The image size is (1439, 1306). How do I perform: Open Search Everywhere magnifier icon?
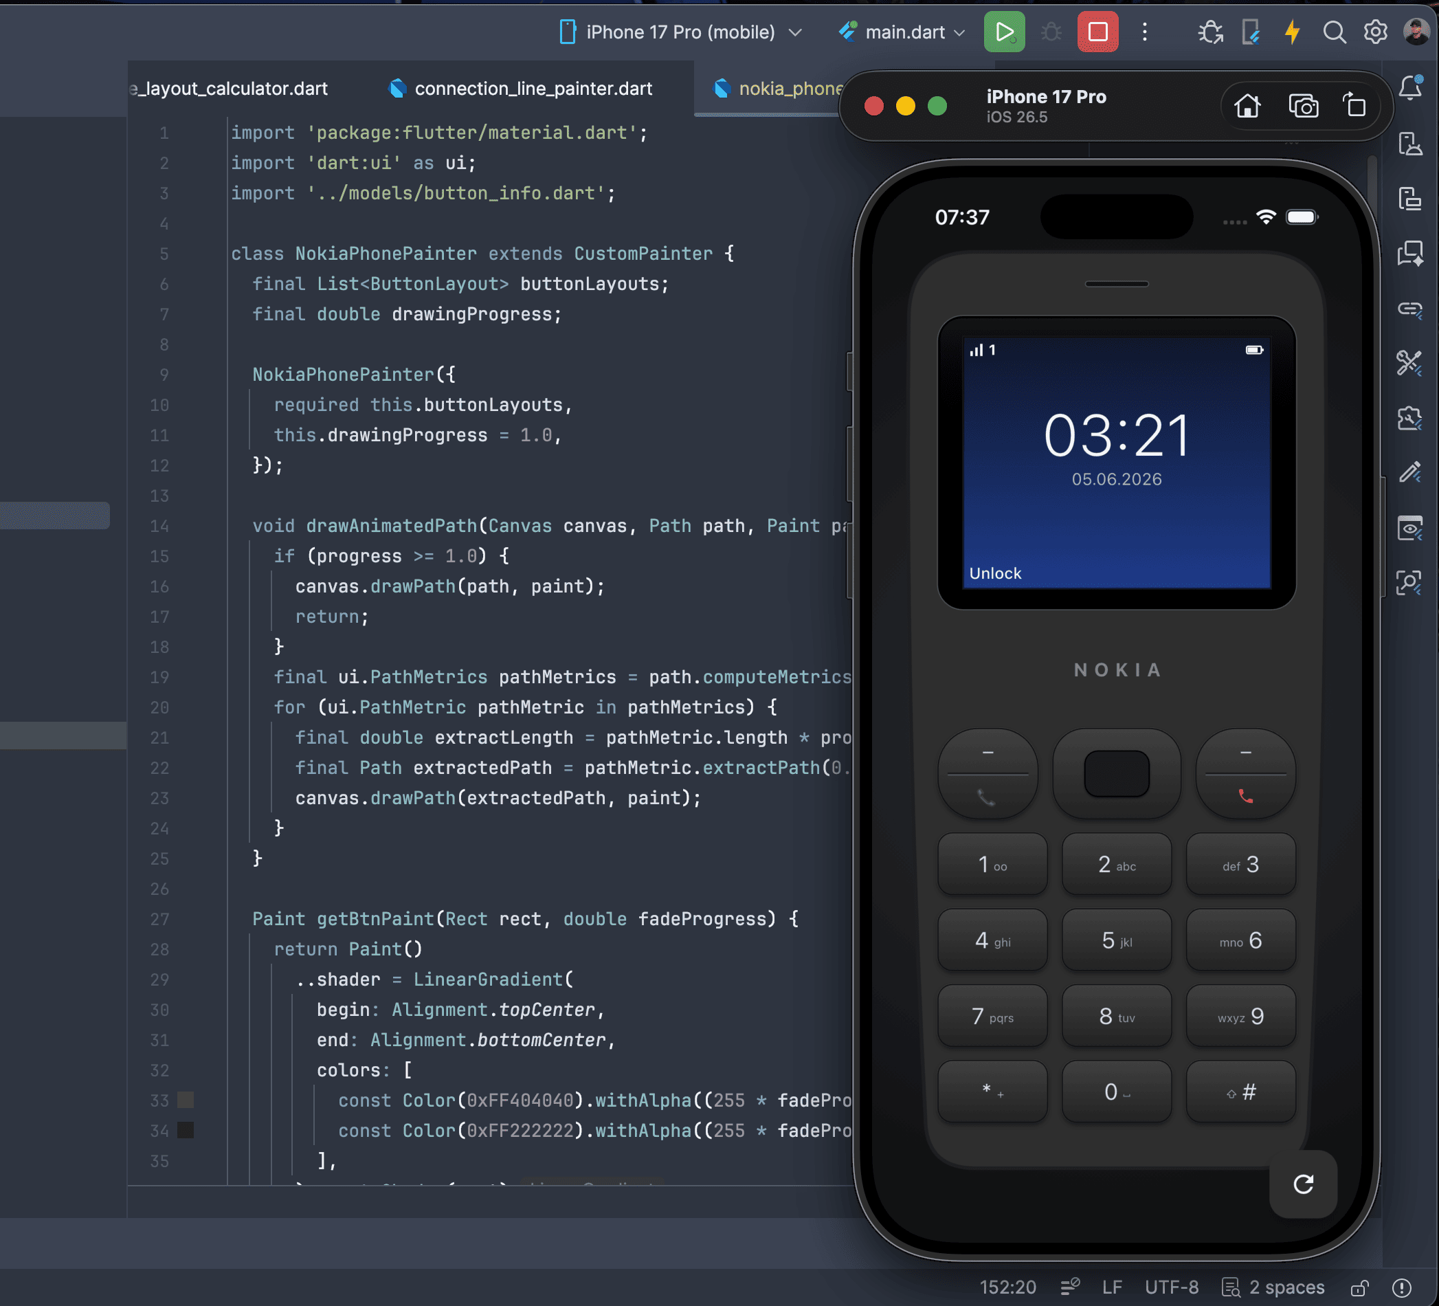coord(1334,32)
